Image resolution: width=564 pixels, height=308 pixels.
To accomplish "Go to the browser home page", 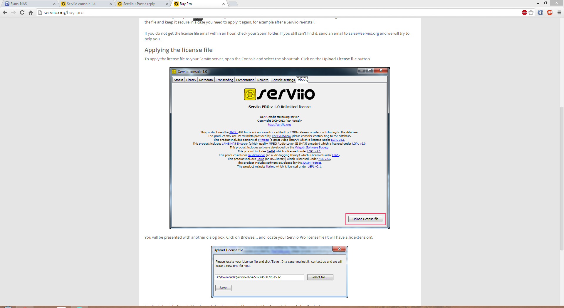I will [31, 12].
